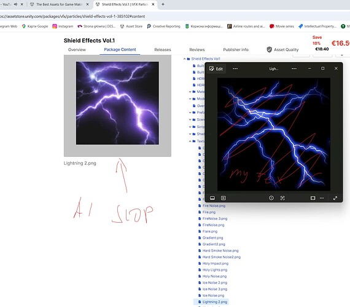Viewport: 350px width, 307px height.
Task: Collapse the Shield Effects Vol1 folder
Action: (184, 59)
